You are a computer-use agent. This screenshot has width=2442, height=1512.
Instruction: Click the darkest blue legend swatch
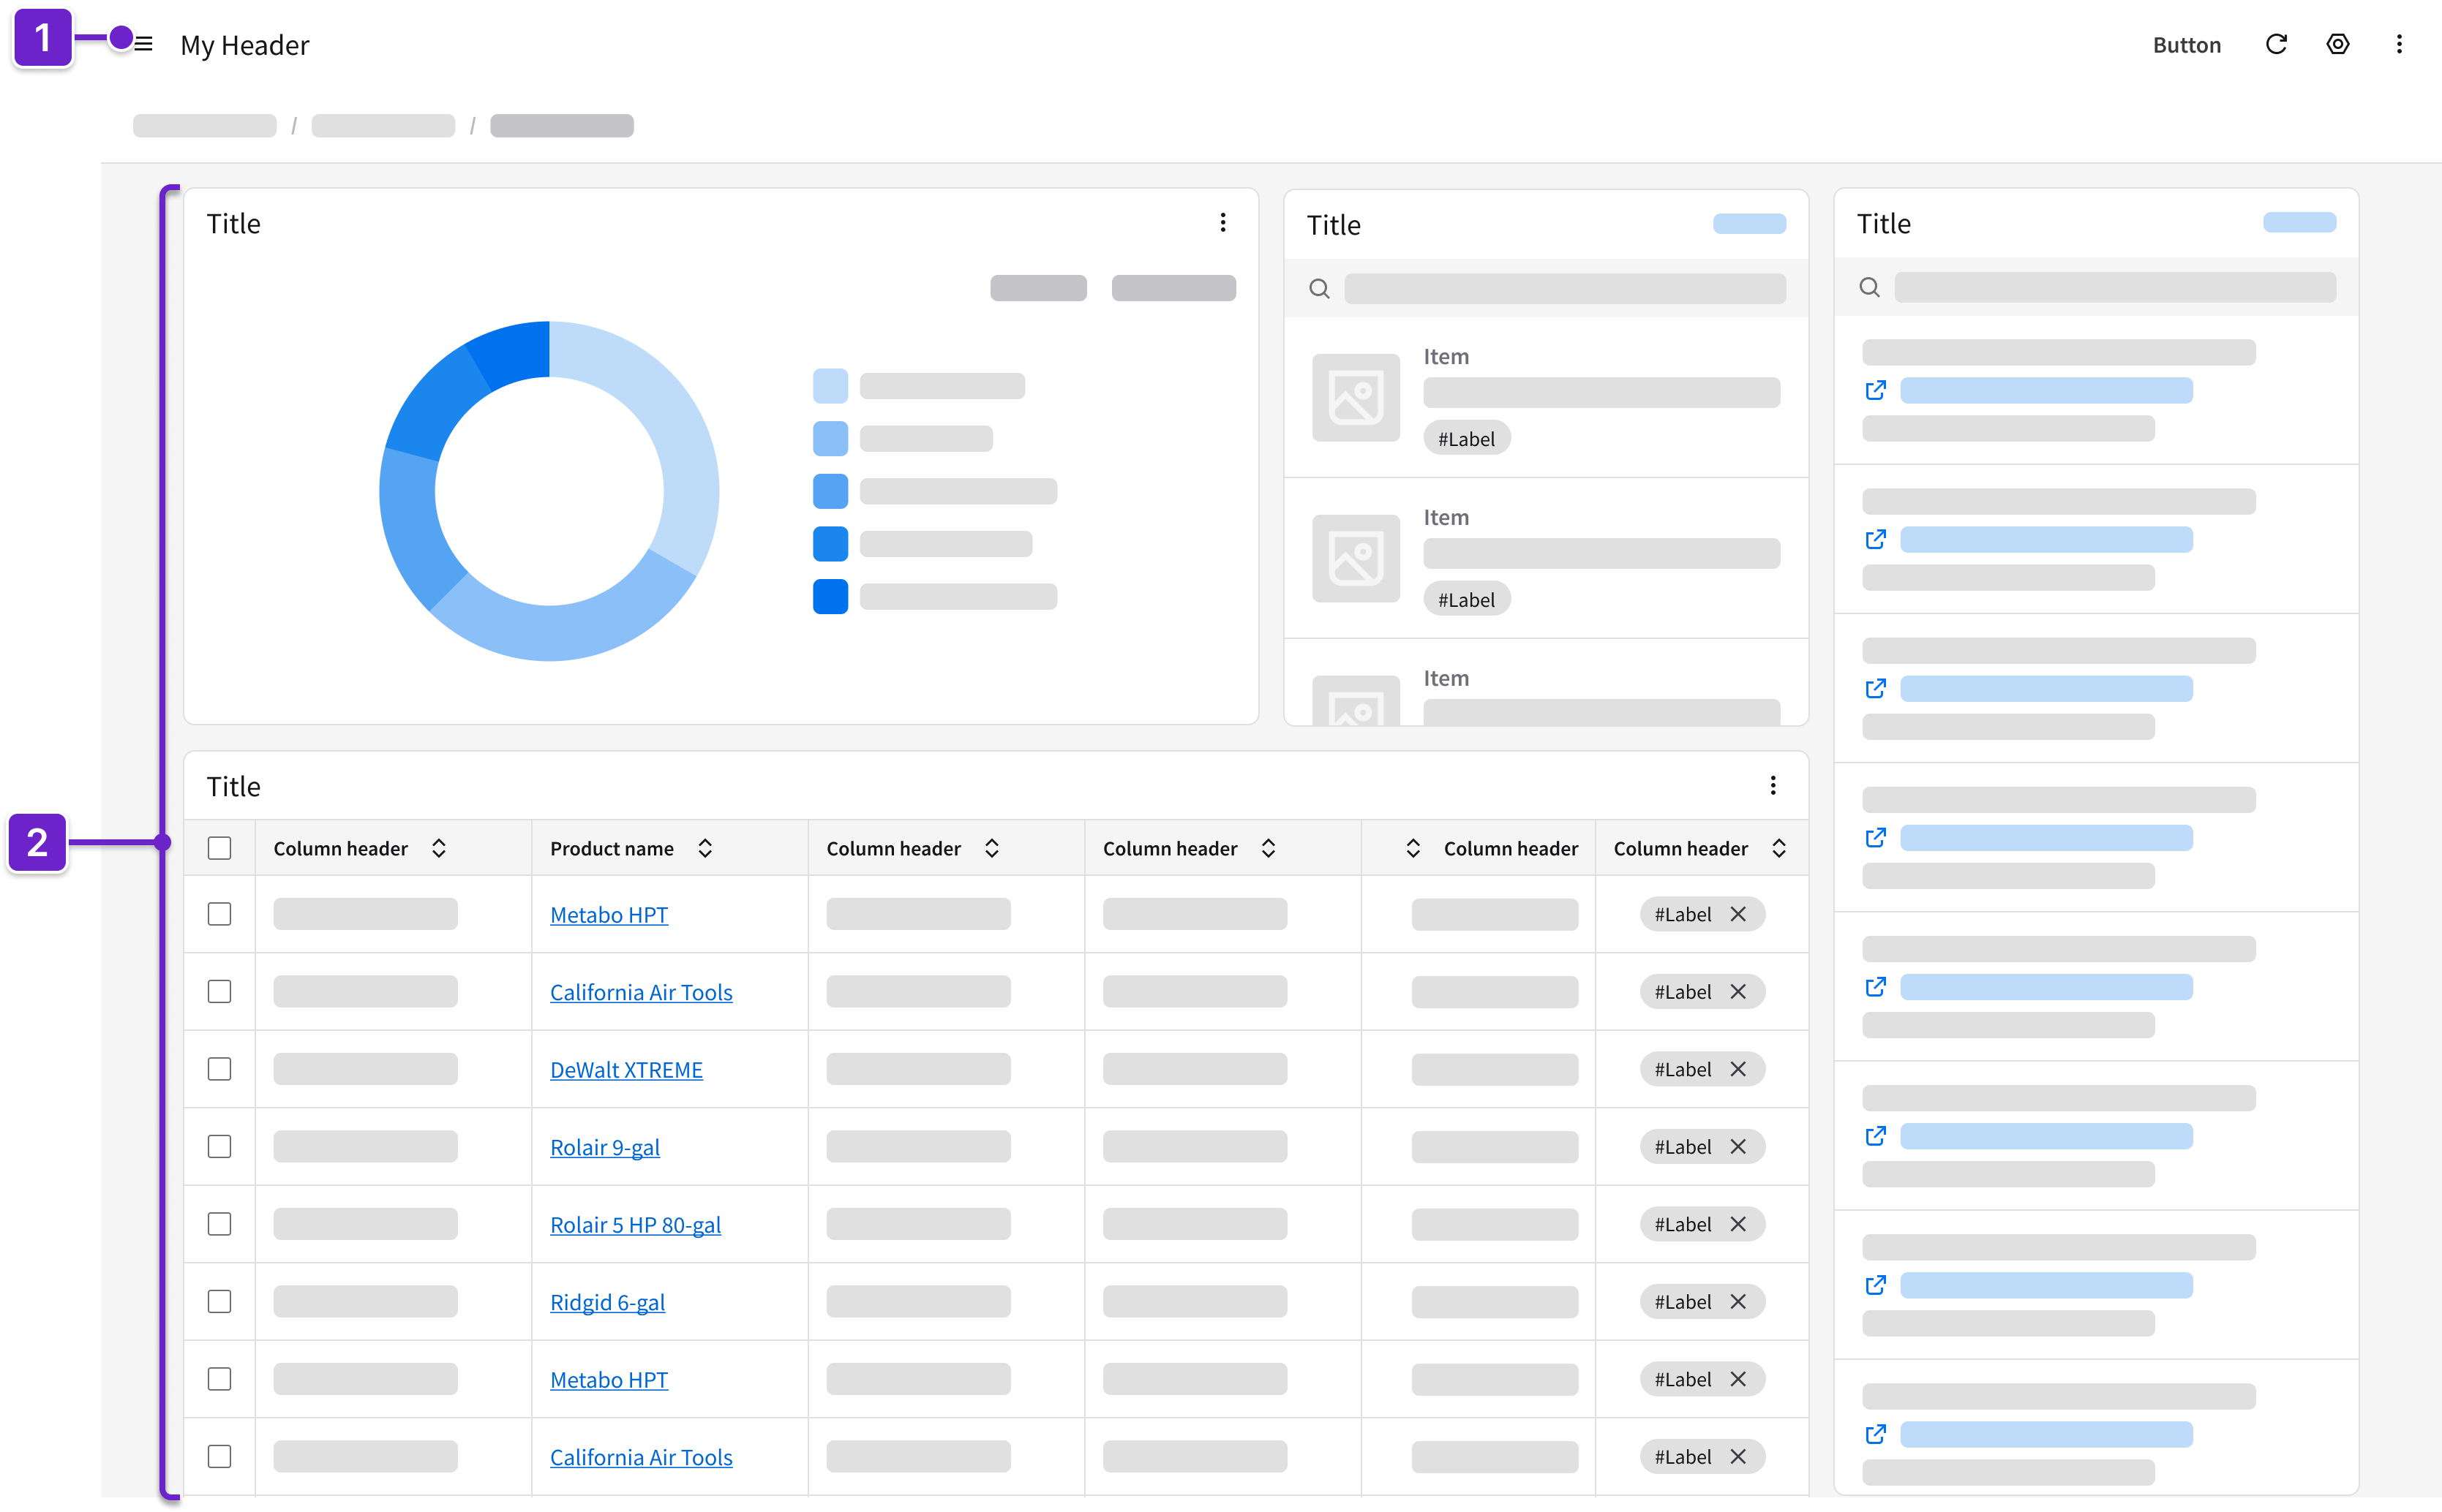point(830,597)
